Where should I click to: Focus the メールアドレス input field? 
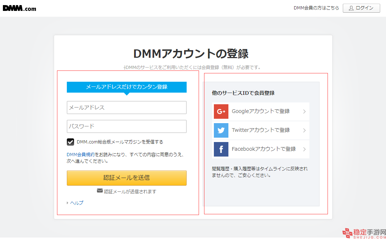click(126, 108)
